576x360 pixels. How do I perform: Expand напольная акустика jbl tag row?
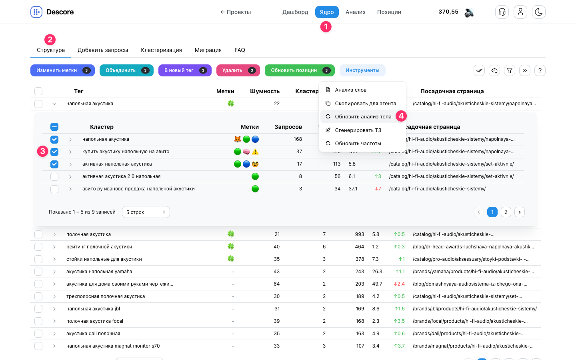54,309
